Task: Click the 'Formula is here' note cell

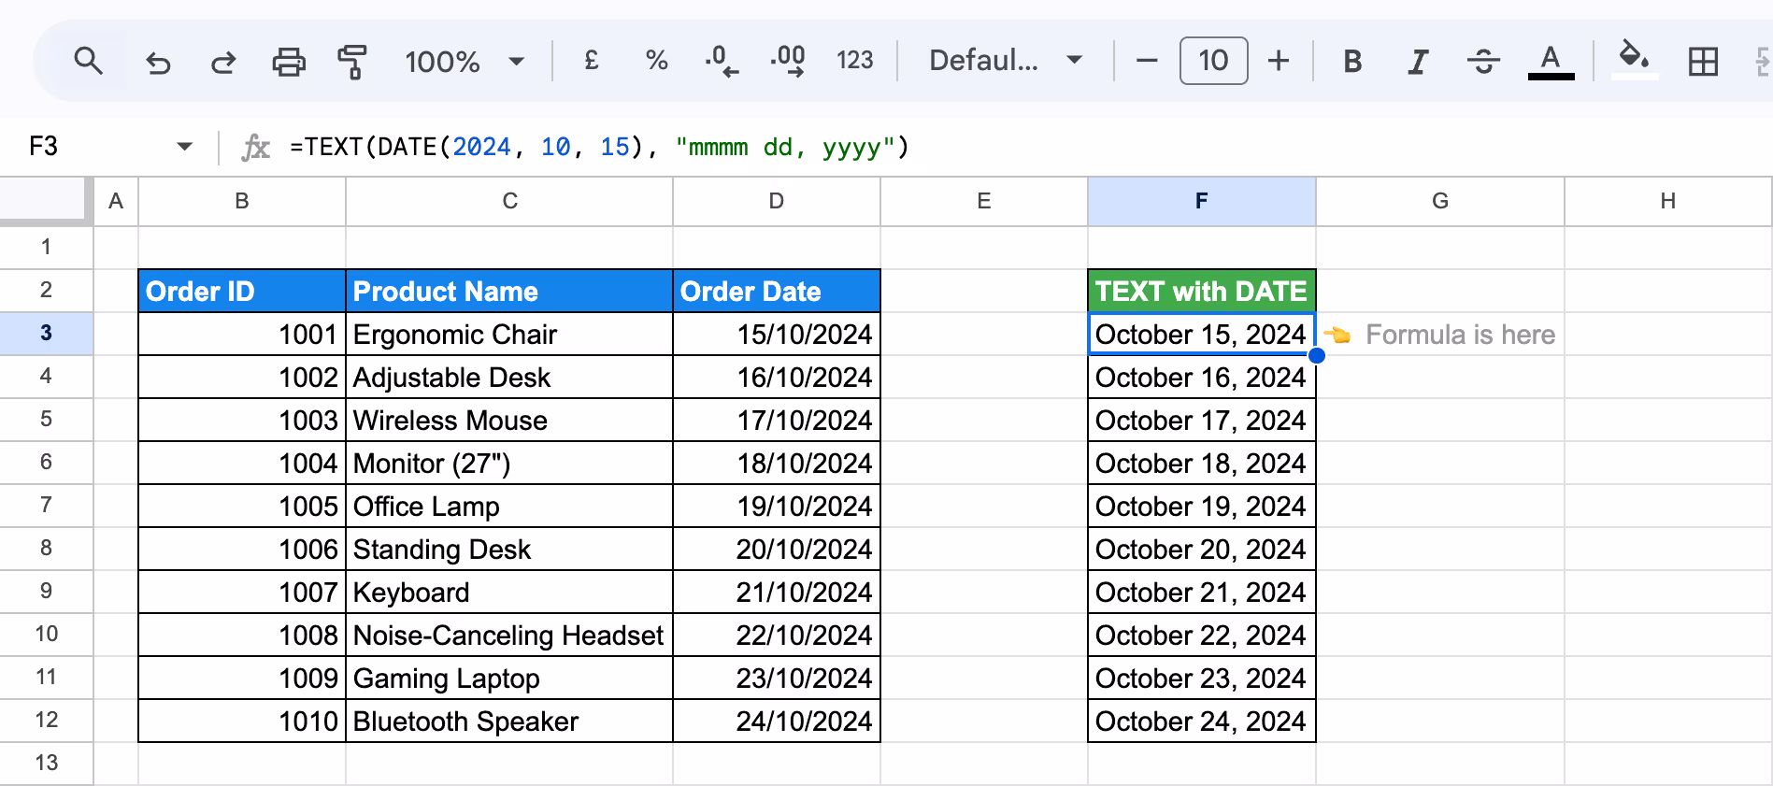Action: tap(1440, 334)
